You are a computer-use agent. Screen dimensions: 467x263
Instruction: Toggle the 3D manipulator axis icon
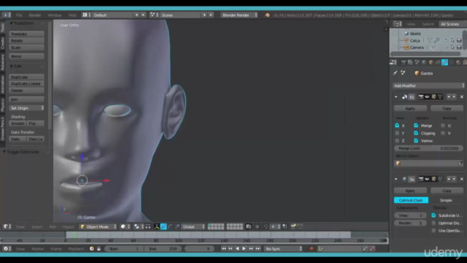[157, 227]
